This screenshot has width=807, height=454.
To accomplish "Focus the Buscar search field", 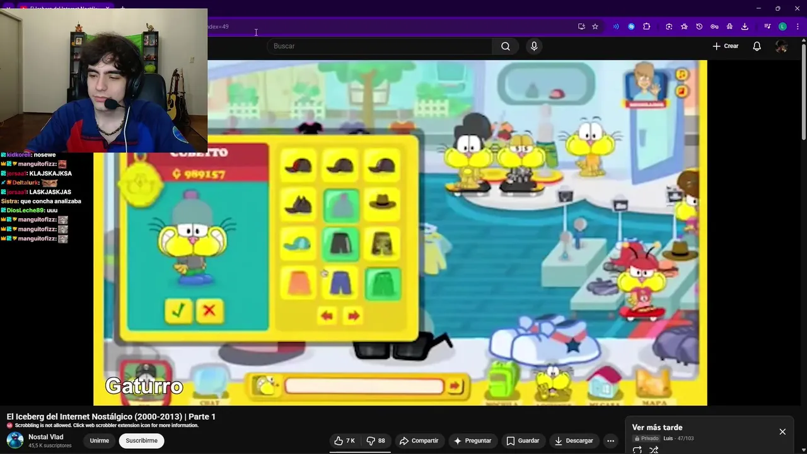I will click(380, 46).
